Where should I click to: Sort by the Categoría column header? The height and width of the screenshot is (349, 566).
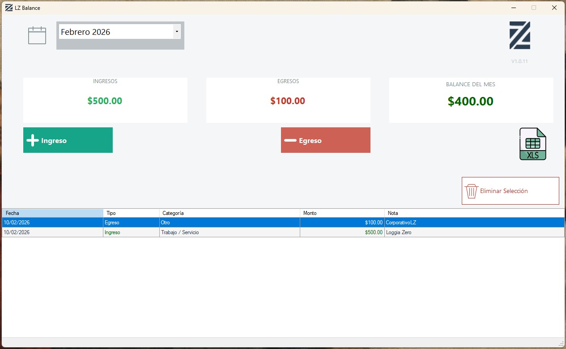pyautogui.click(x=229, y=213)
